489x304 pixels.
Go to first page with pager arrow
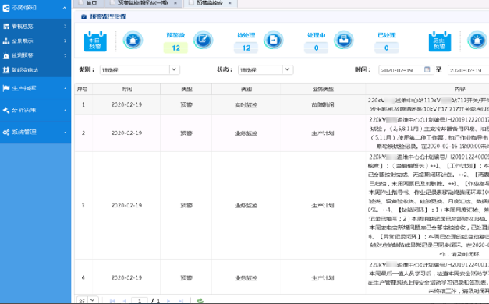tap(112, 301)
